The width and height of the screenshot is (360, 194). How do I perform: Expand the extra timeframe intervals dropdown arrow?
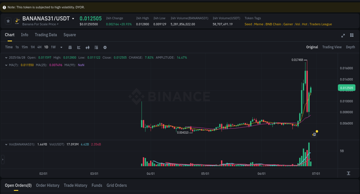(x=61, y=47)
